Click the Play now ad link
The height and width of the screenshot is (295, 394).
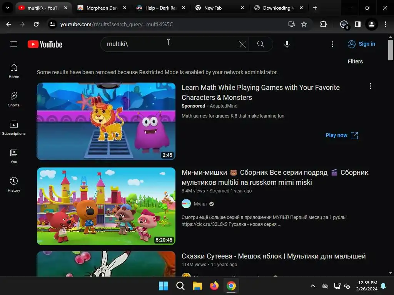[342, 136]
